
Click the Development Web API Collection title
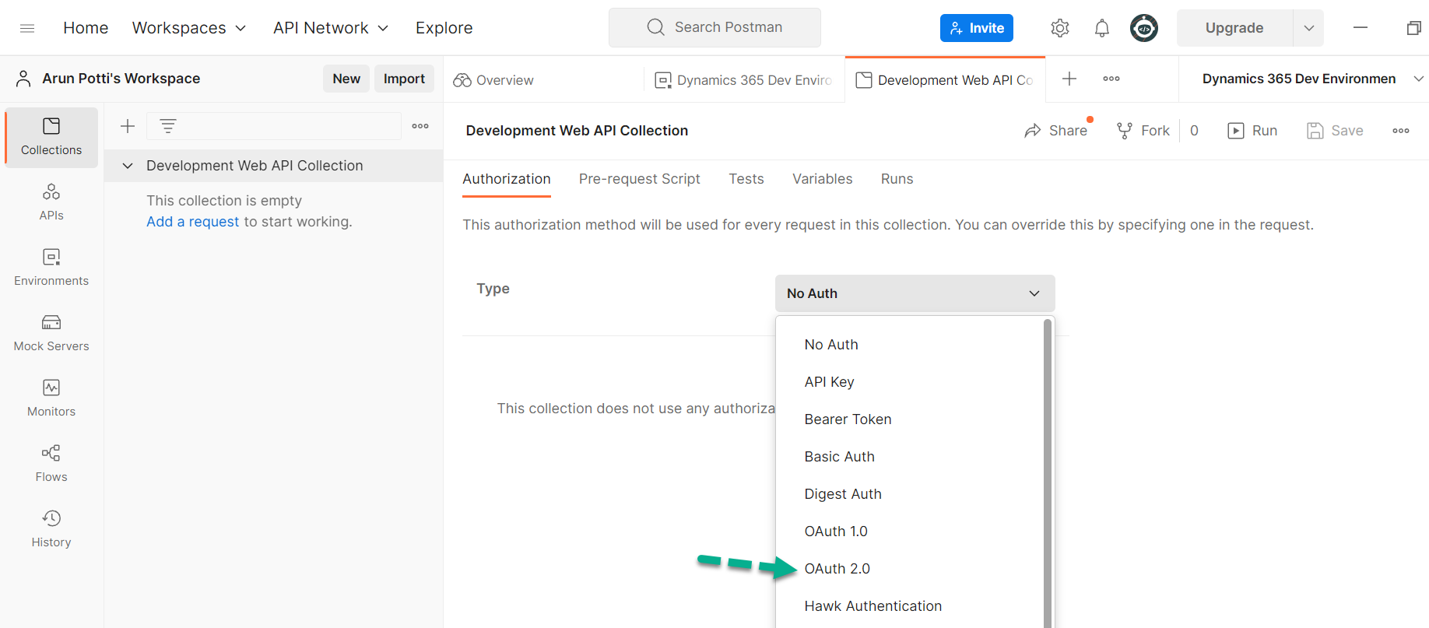pyautogui.click(x=577, y=131)
